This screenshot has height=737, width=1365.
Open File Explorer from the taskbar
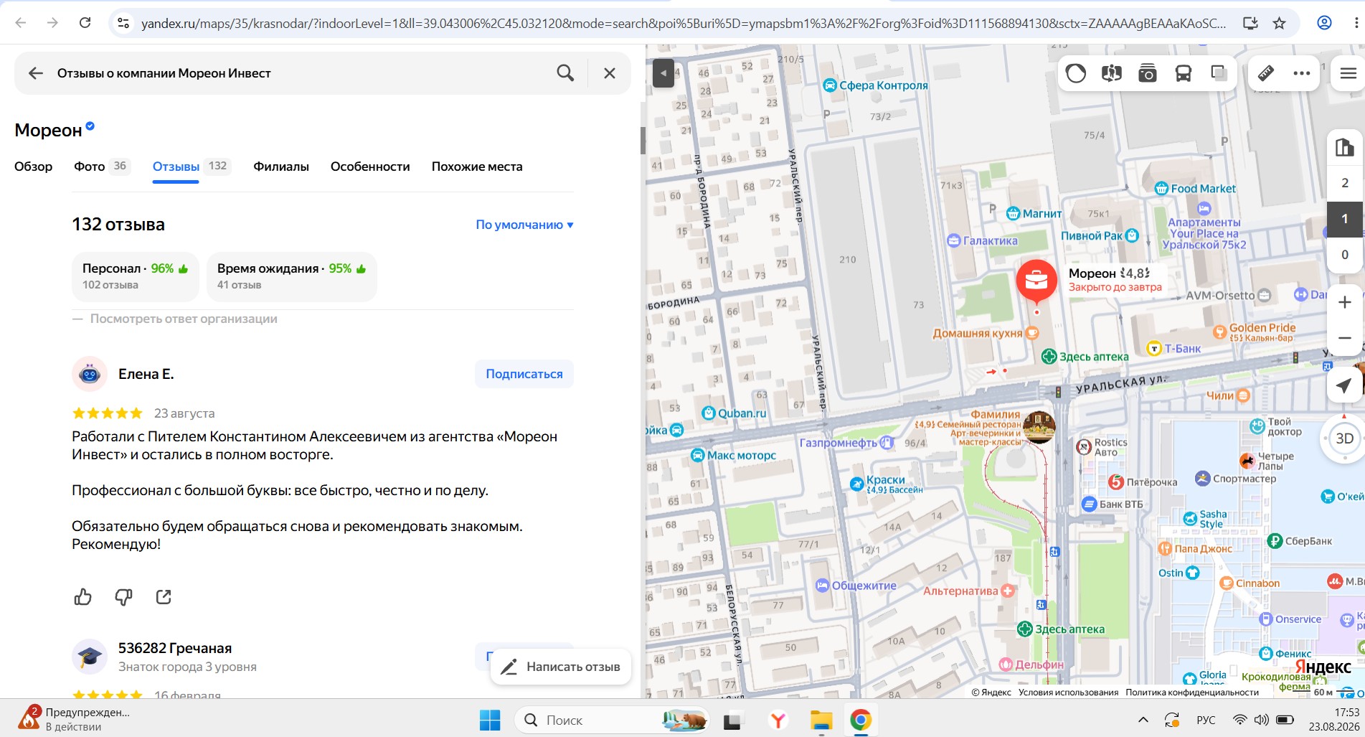pos(821,720)
